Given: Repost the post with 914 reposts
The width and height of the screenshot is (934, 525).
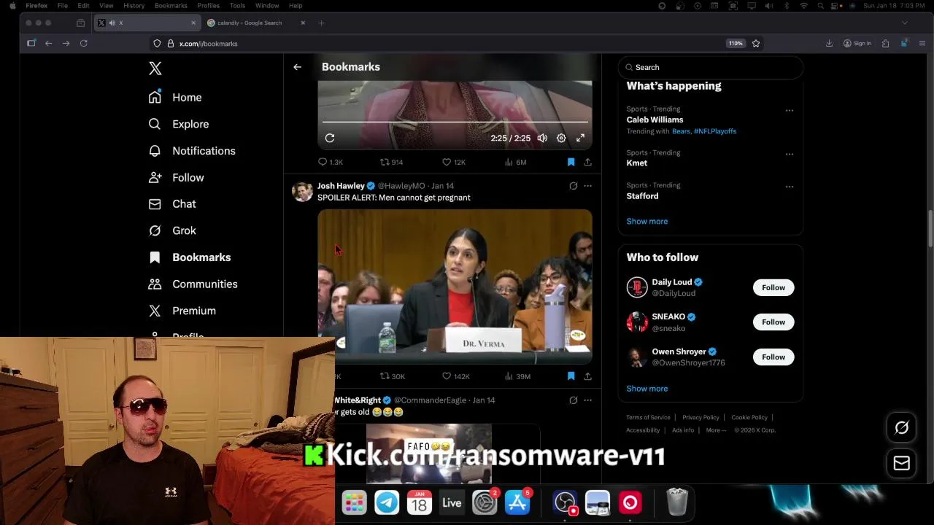Looking at the screenshot, I should (x=392, y=162).
